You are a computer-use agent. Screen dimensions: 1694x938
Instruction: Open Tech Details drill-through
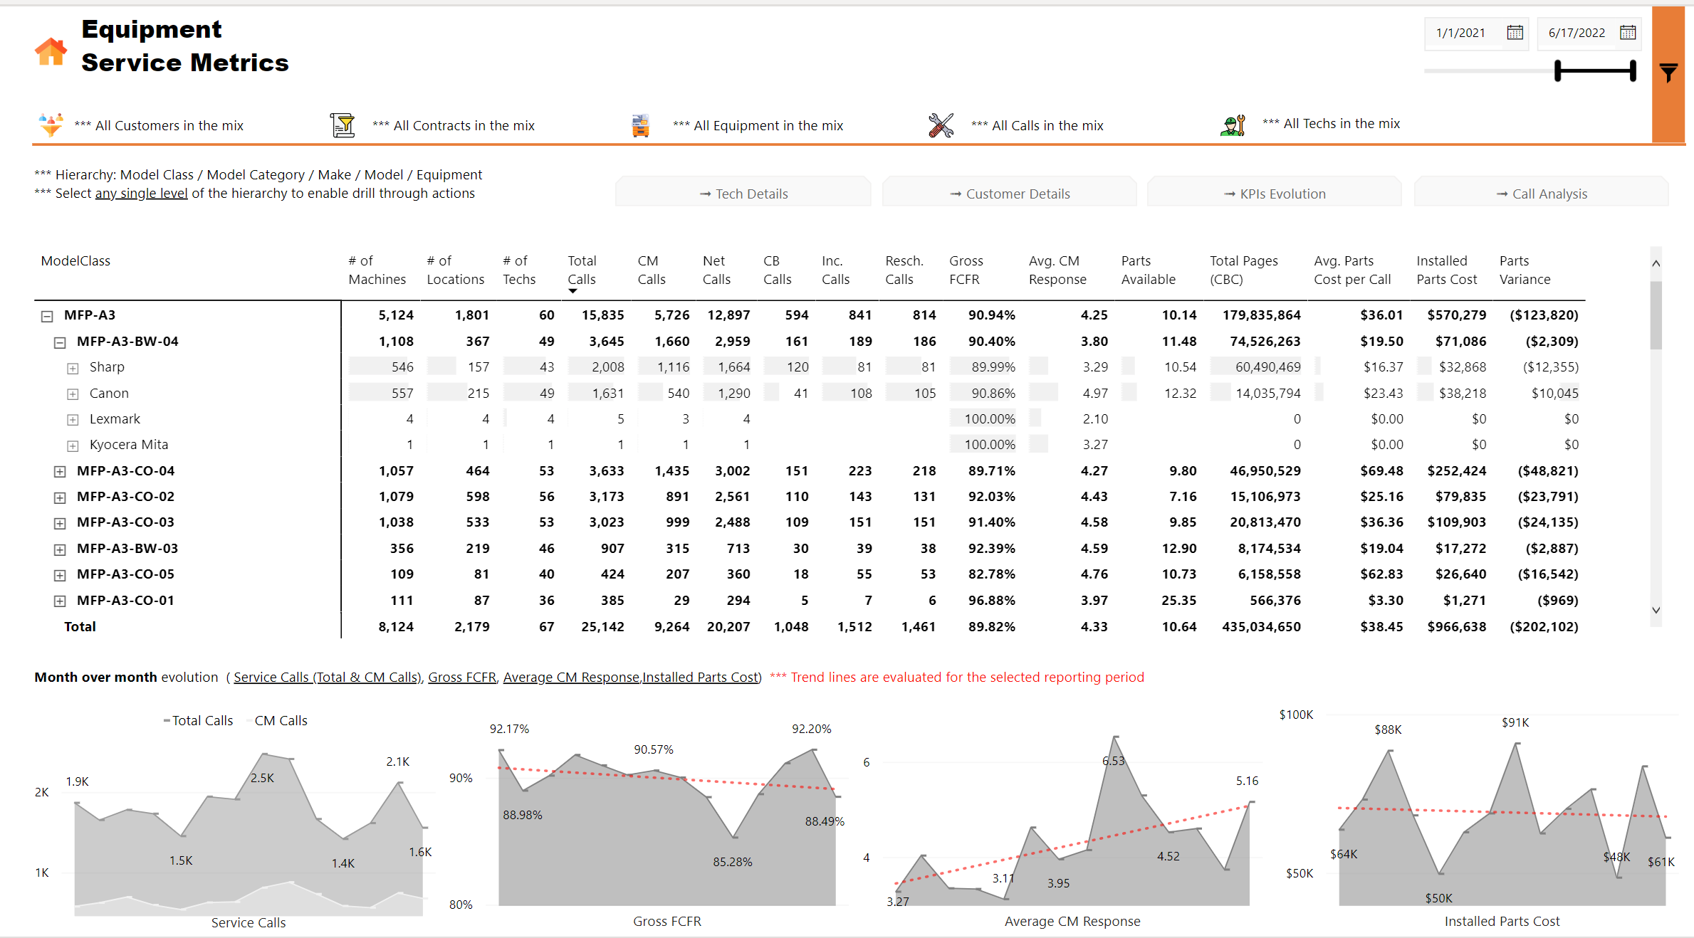(743, 193)
